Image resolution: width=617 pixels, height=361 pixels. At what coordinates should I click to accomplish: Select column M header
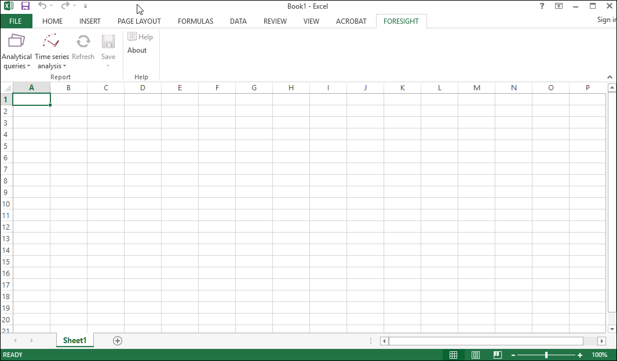[x=477, y=87]
